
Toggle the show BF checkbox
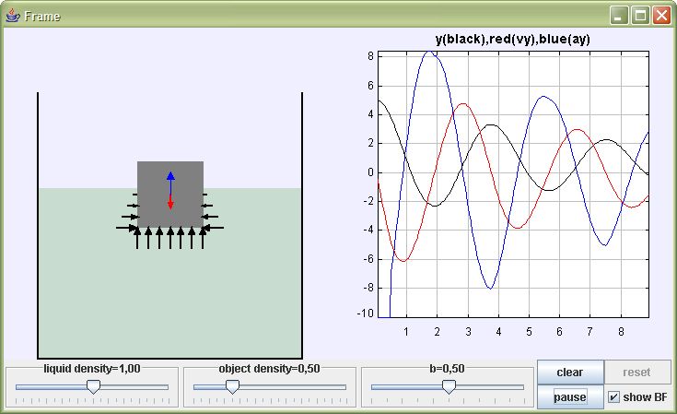click(x=613, y=396)
